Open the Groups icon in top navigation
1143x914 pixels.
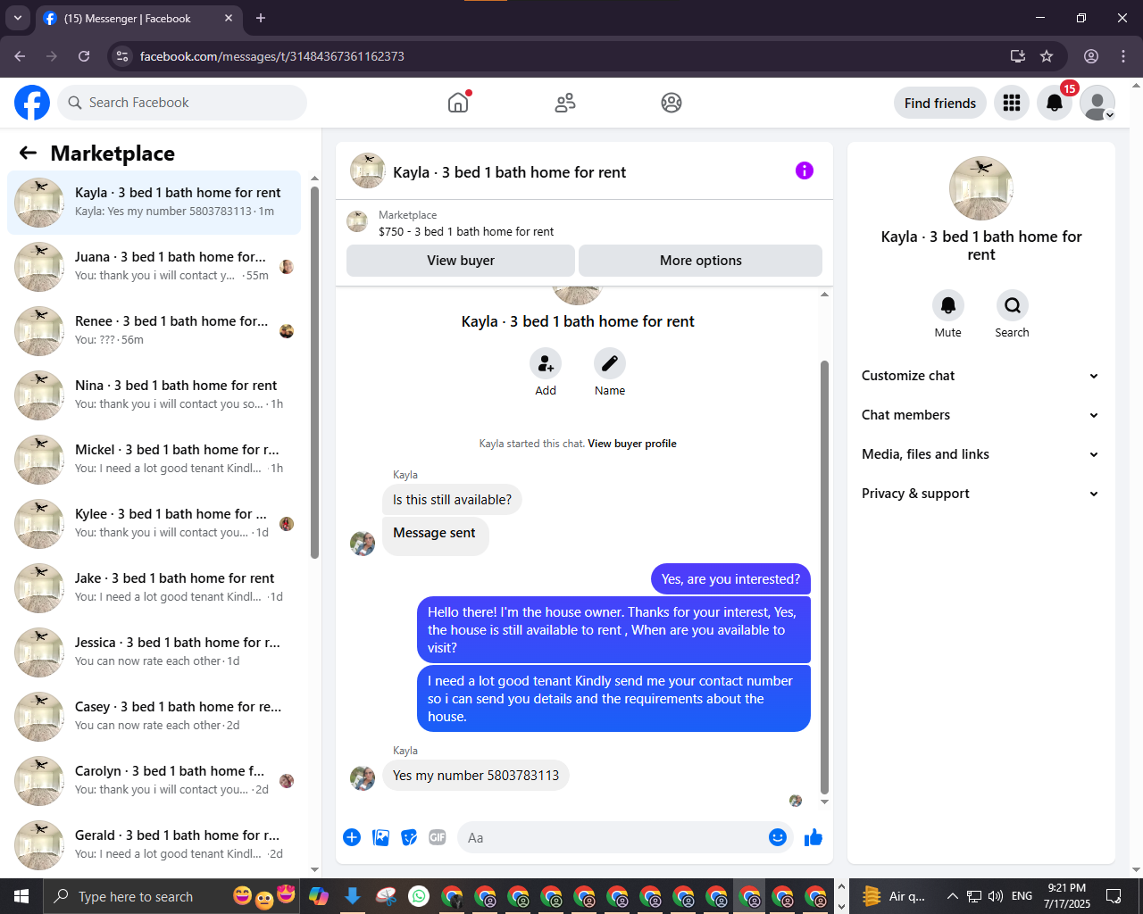coord(672,103)
